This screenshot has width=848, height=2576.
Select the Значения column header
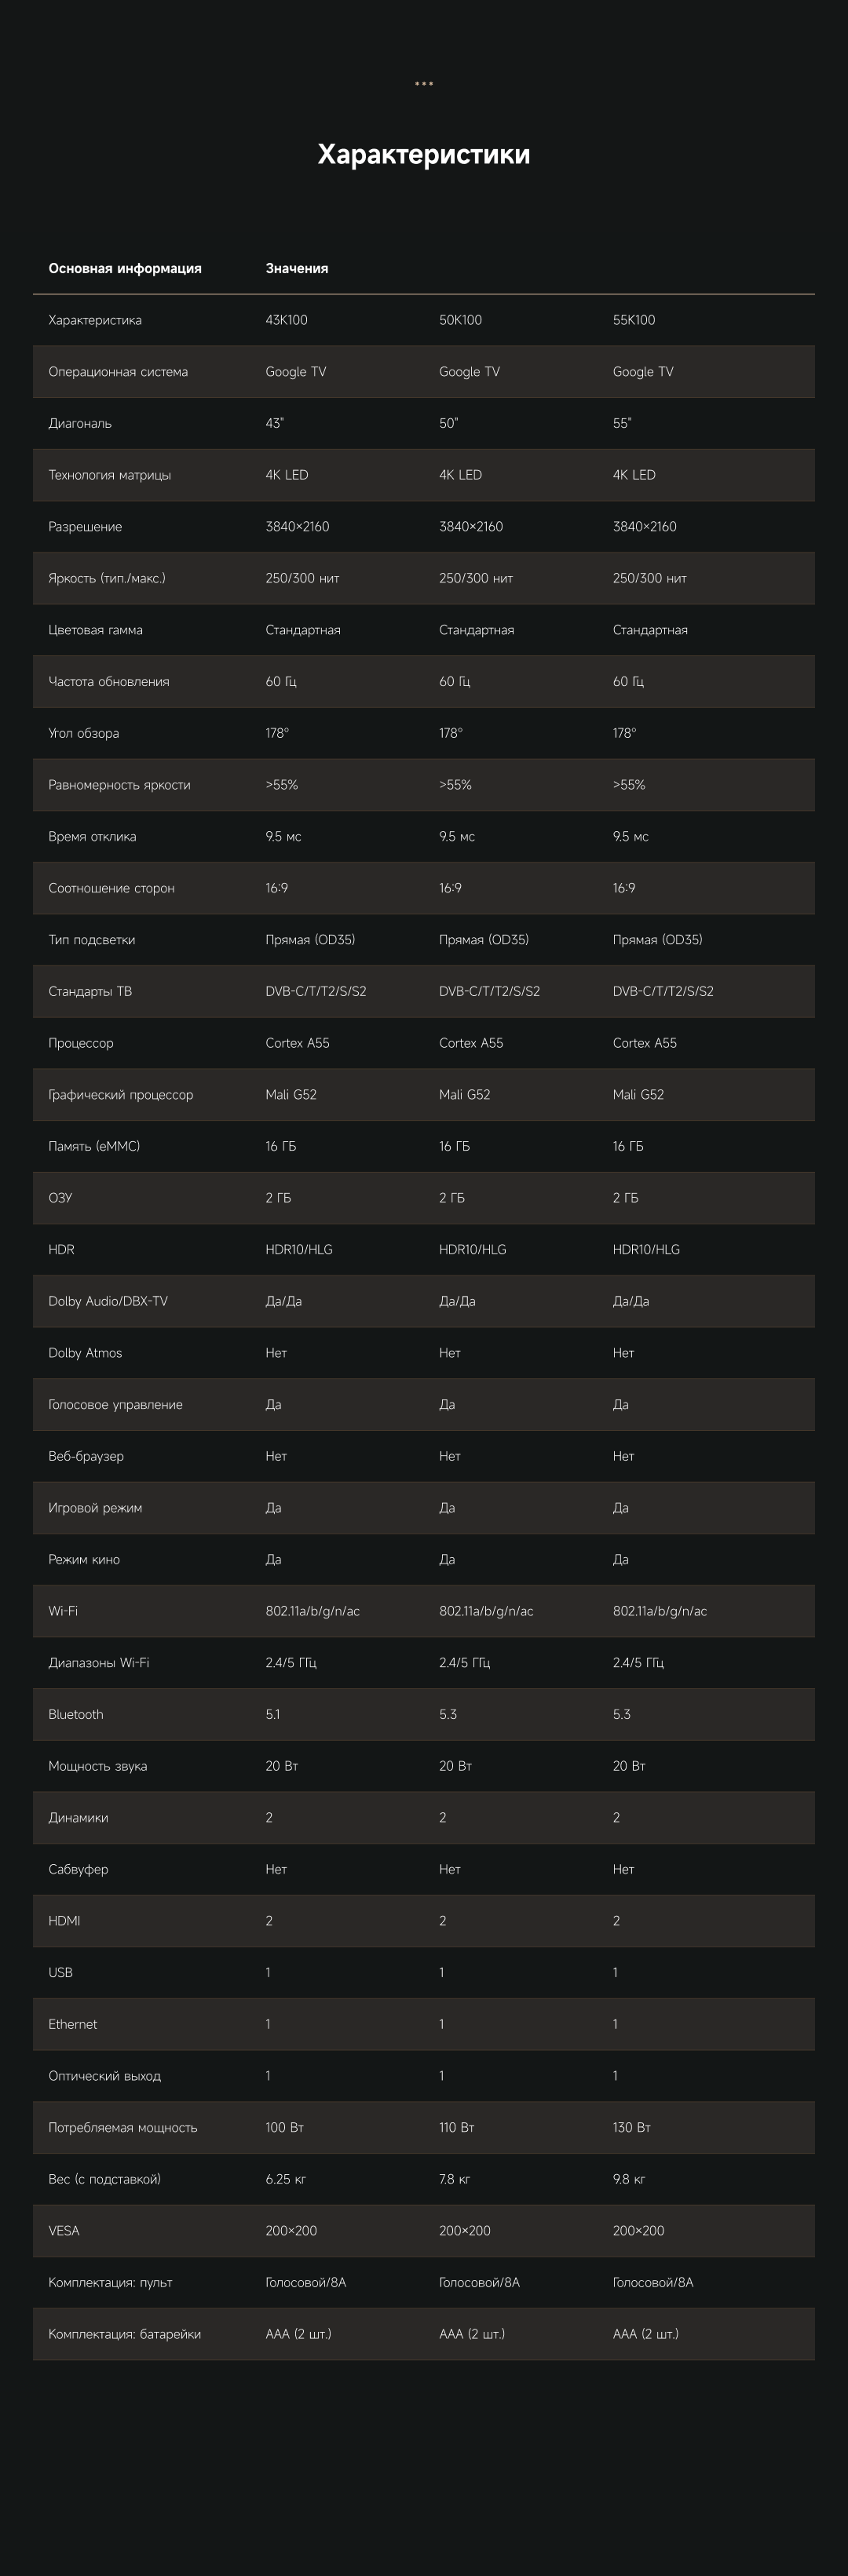click(x=297, y=268)
